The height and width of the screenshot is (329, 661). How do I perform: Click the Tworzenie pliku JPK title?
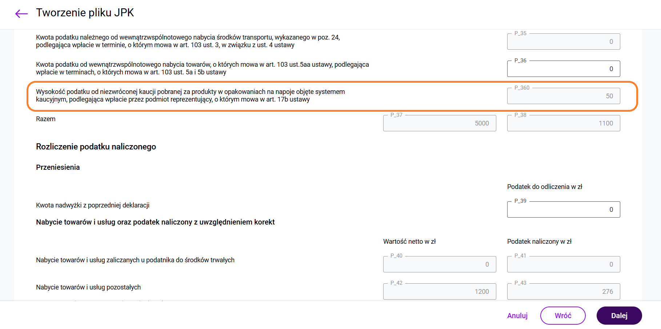[85, 13]
